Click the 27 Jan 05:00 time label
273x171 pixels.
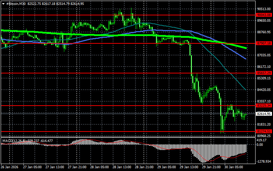coord(33,167)
